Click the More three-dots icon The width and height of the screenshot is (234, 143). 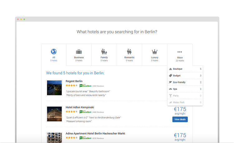[x=180, y=52]
